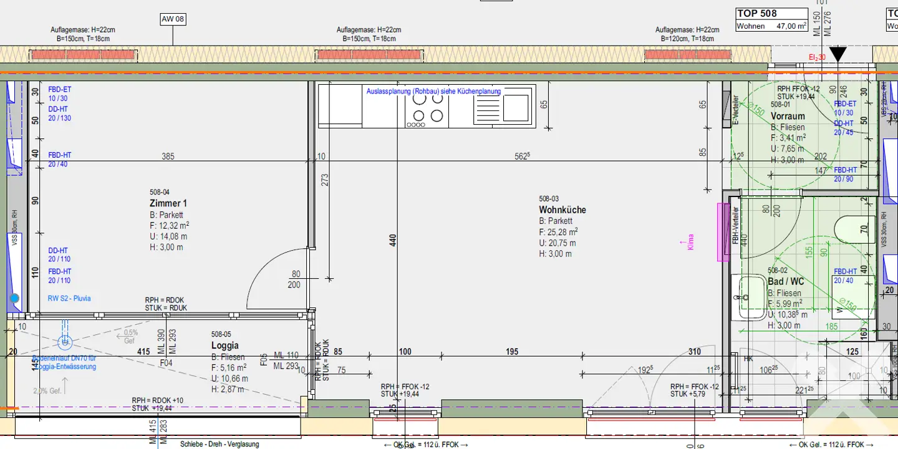Click the black entrance arrow triangle
Viewport: 898px width, 449px height.
[838, 54]
